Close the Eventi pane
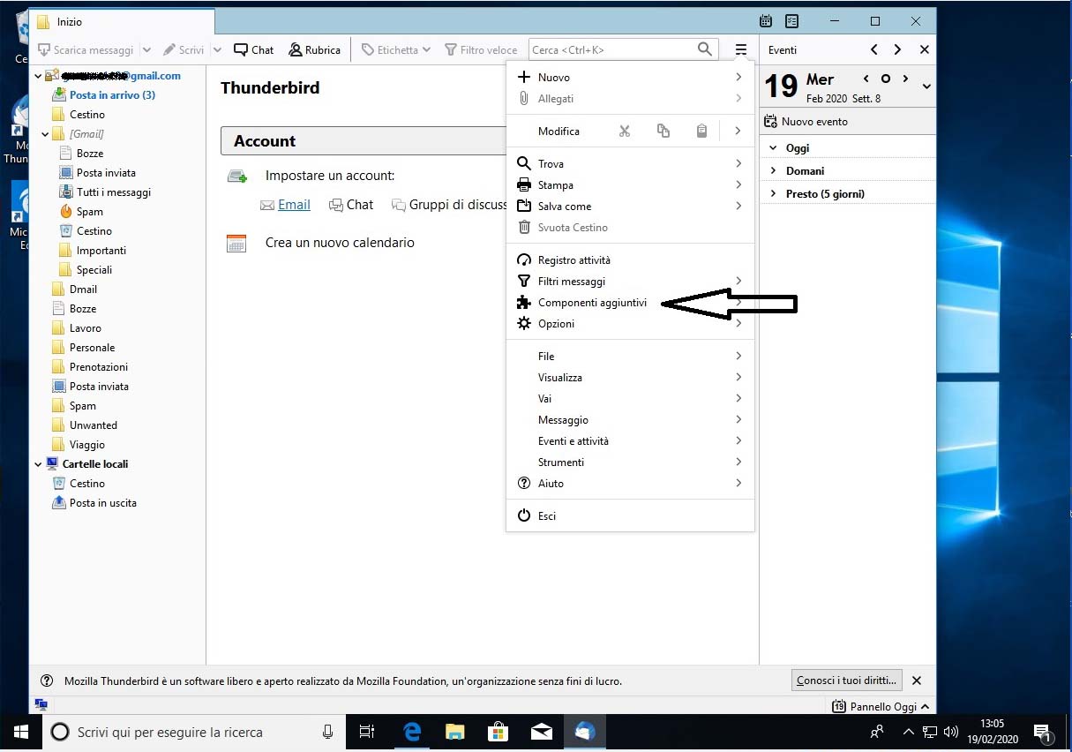This screenshot has width=1072, height=752. pos(924,50)
